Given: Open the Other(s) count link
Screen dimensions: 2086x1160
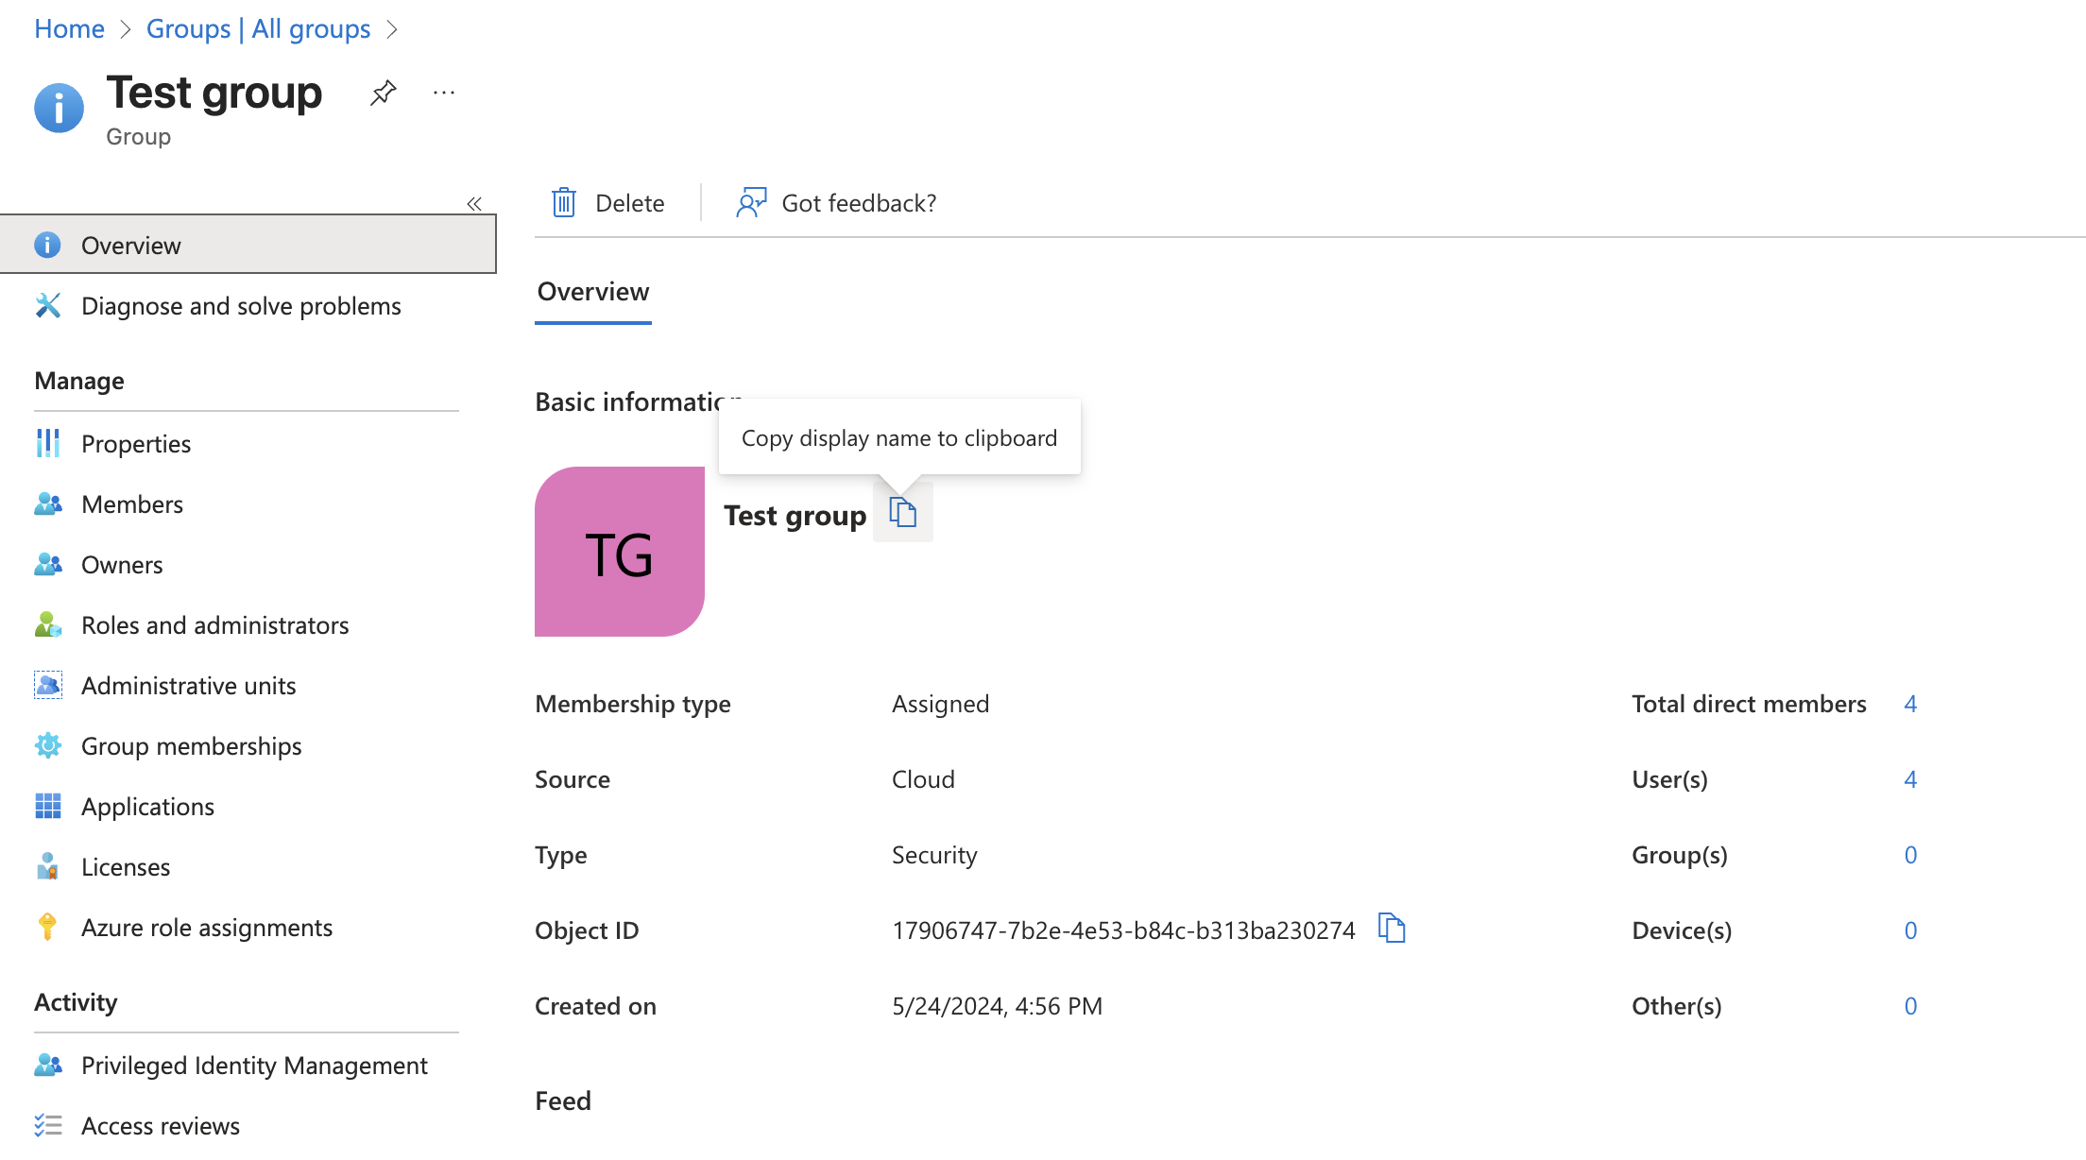Looking at the screenshot, I should [1910, 1006].
